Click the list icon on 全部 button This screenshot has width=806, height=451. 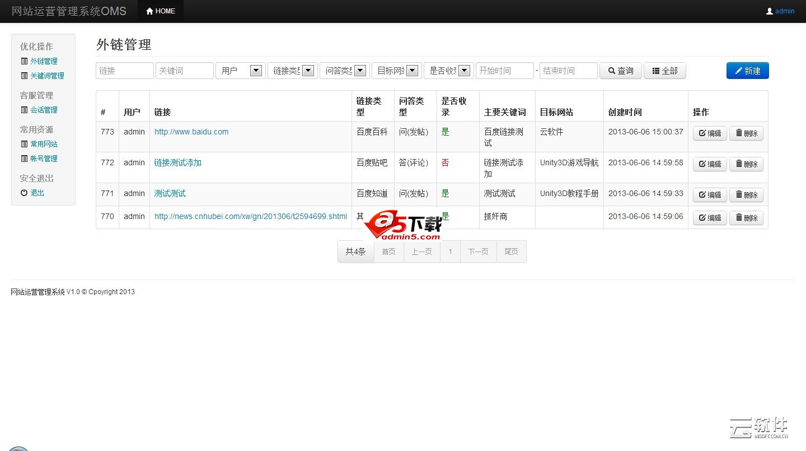tap(656, 71)
